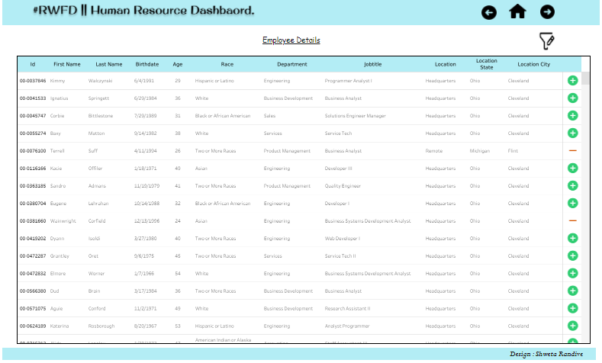Click the table's vertical scrollbar thumb
The height and width of the screenshot is (363, 602).
(x=584, y=79)
